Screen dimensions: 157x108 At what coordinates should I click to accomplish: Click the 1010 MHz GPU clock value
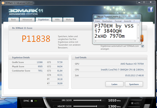tap(114, 100)
